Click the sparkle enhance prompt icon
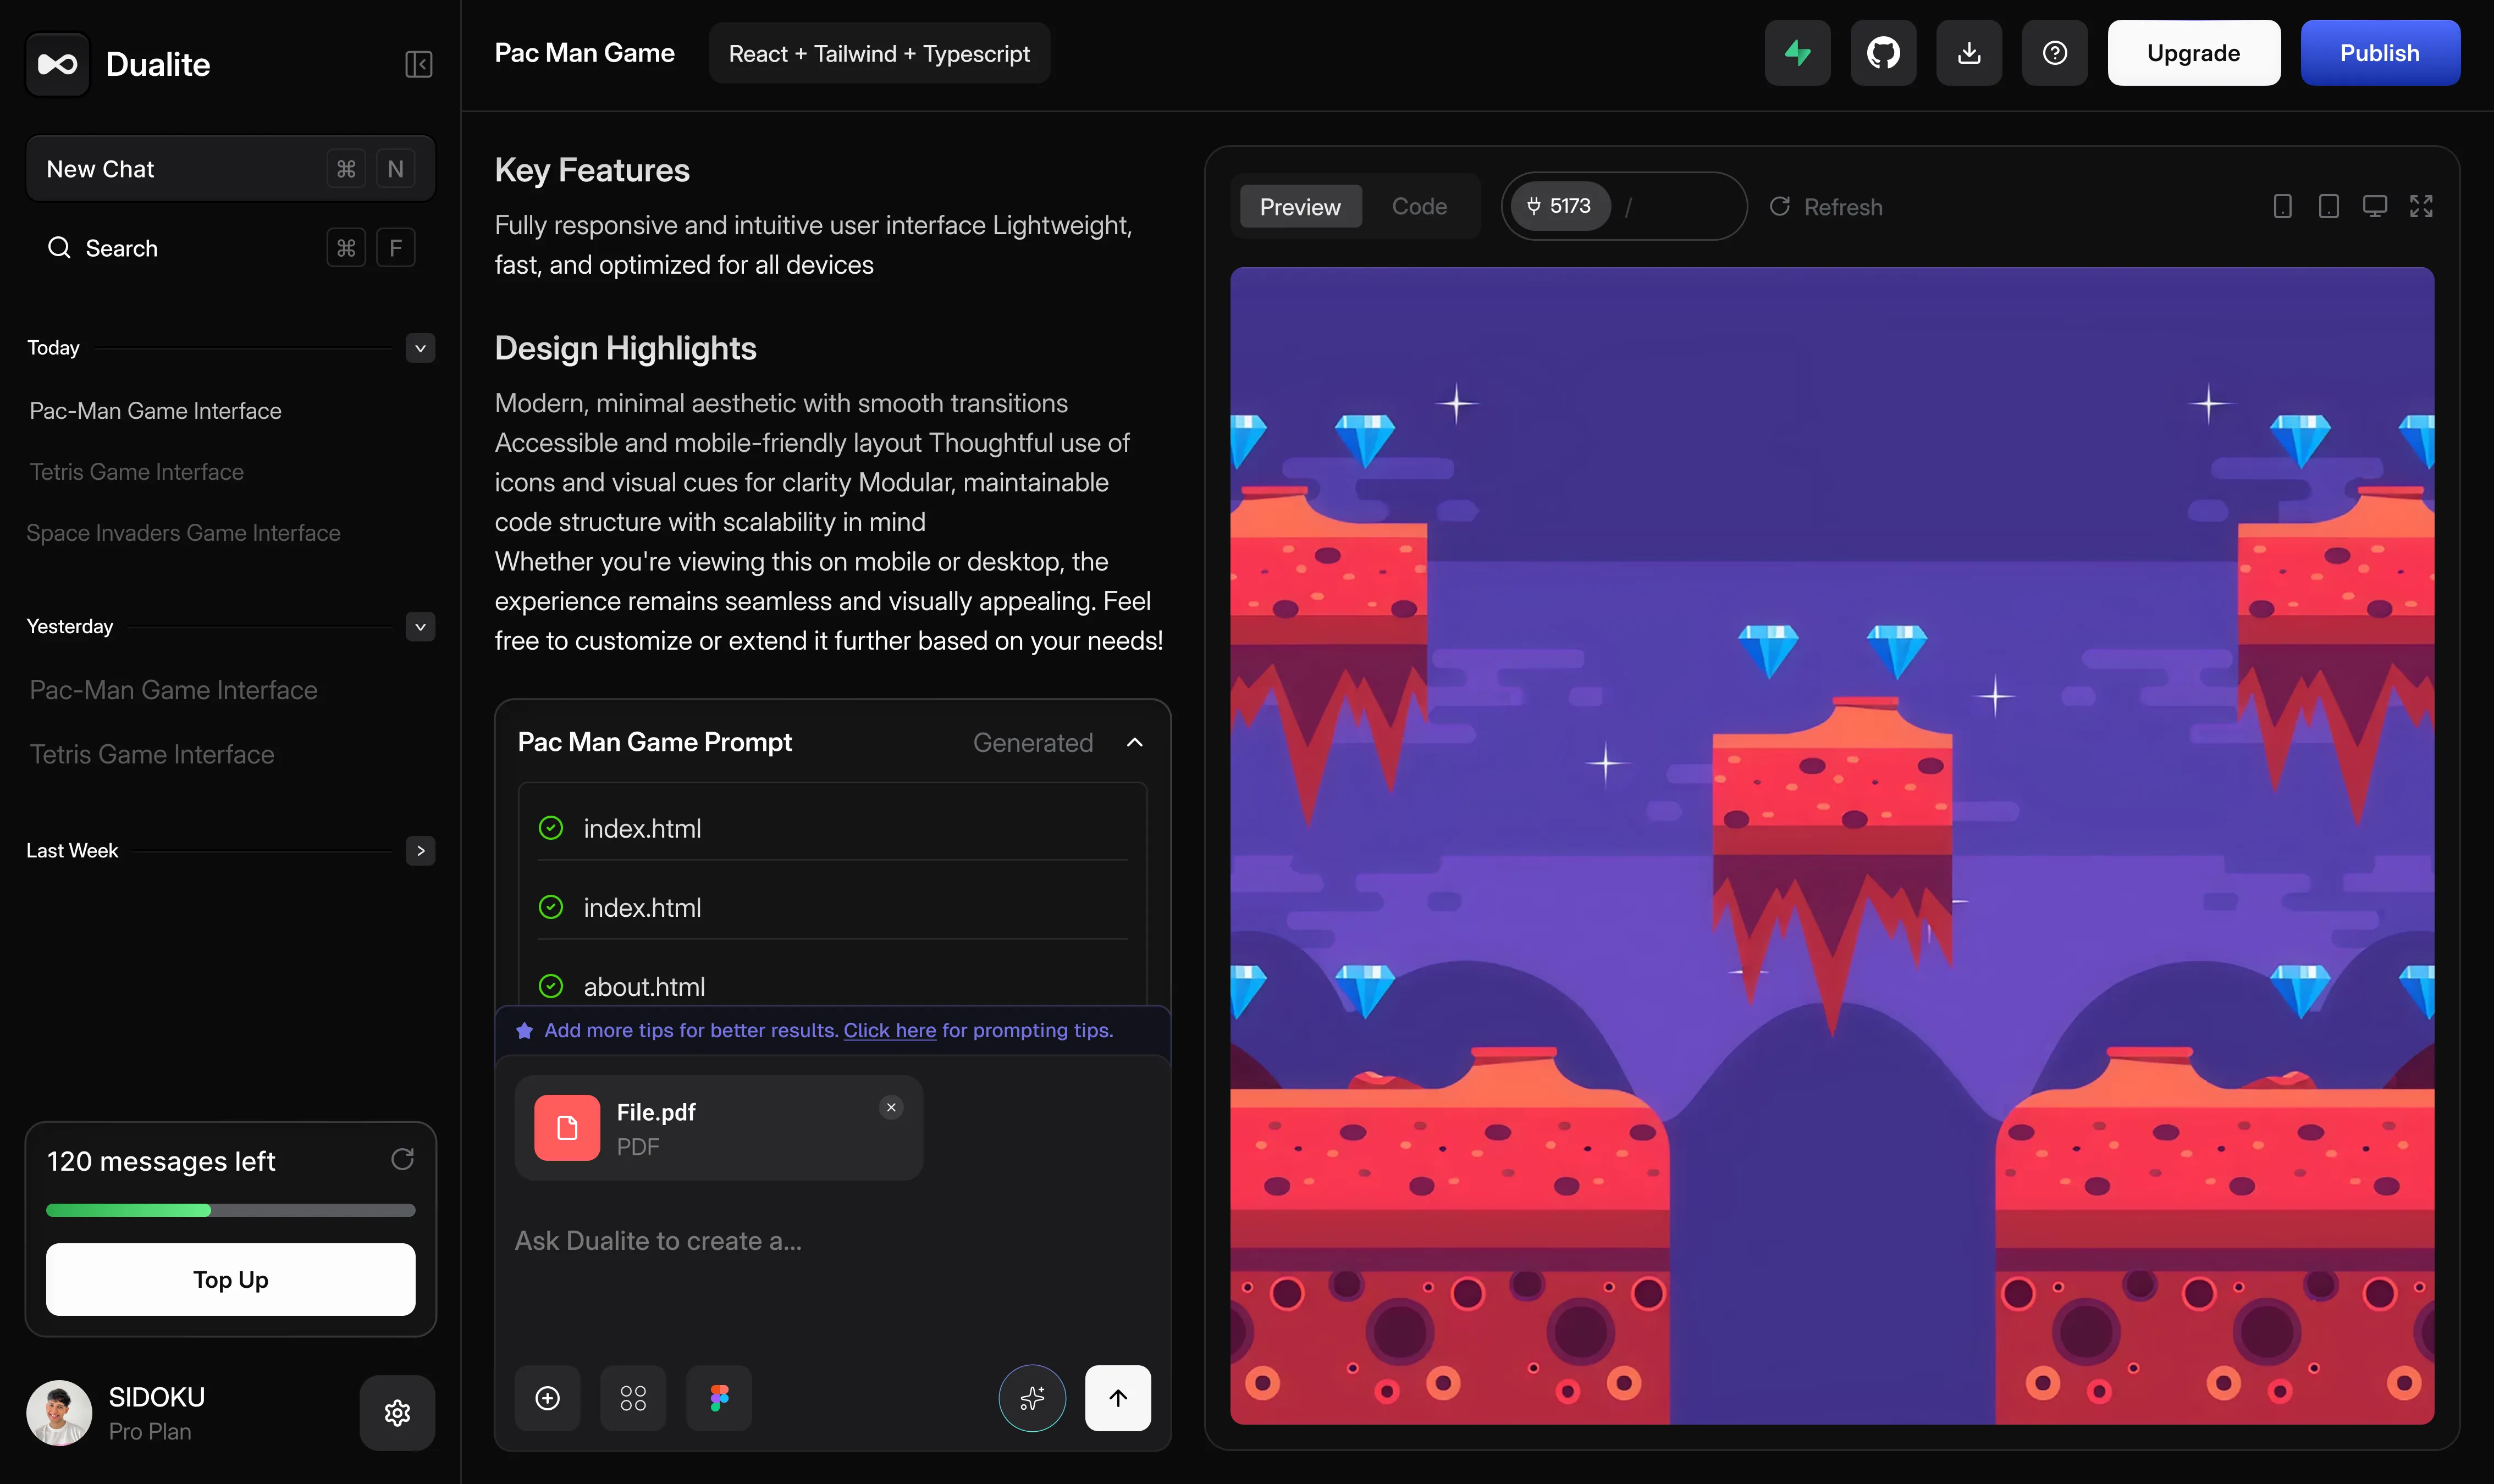 [1031, 1397]
